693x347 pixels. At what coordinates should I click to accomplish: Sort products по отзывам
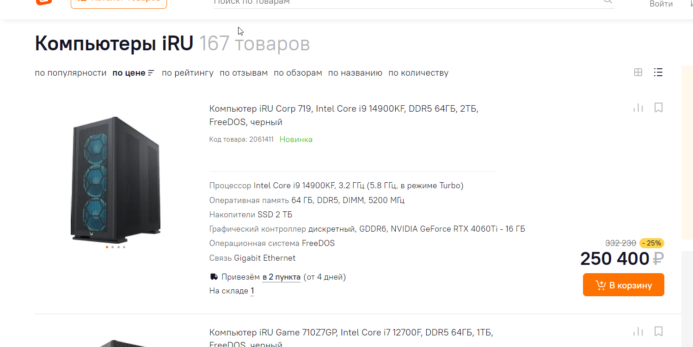click(244, 73)
